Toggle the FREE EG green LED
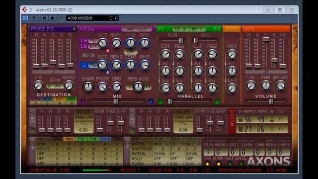Viewport: 318px width, 179px height. pyautogui.click(x=74, y=29)
